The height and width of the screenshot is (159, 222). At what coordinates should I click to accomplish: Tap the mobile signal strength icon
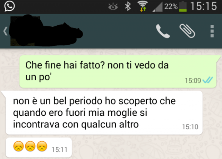click(x=157, y=7)
